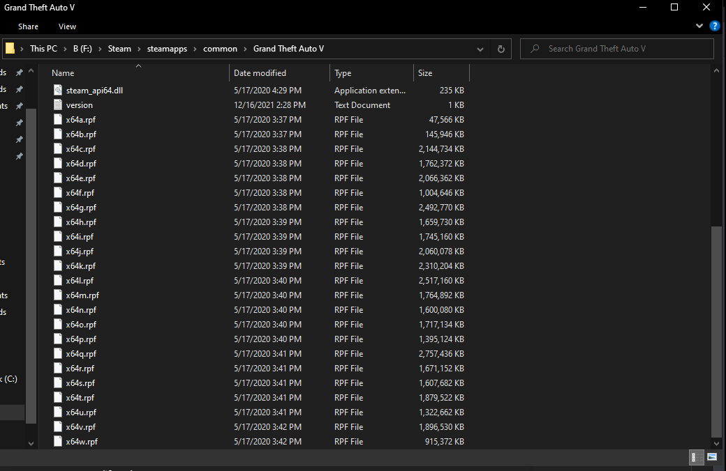This screenshot has width=726, height=471.
Task: Select the x64h.rpf file name
Action: (81, 222)
